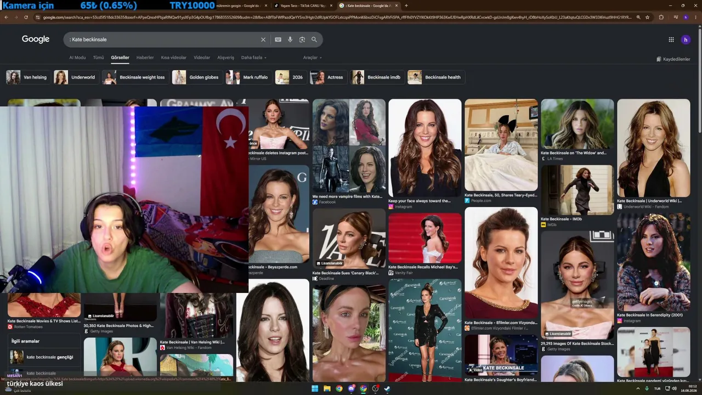Apply the Beckinsale weight loss filter chip
The height and width of the screenshot is (395, 702).
[x=134, y=77]
